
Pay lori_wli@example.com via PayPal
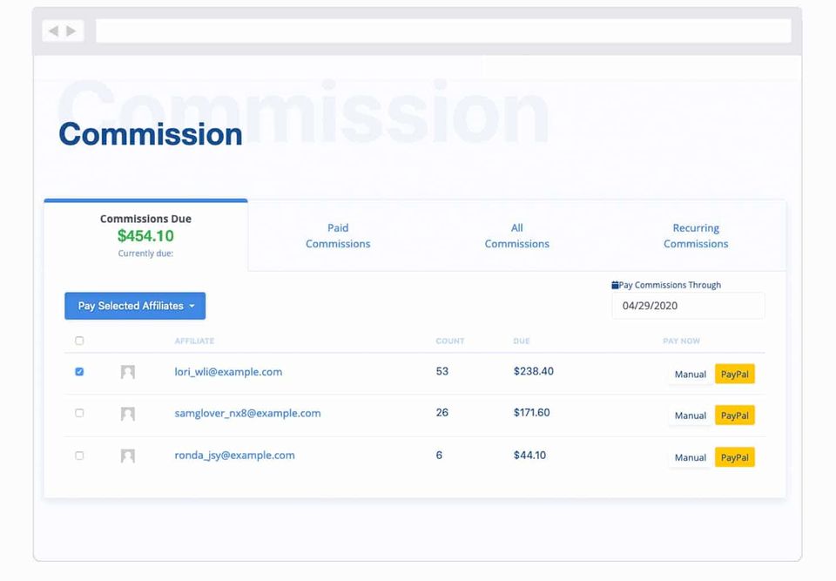[x=735, y=374]
